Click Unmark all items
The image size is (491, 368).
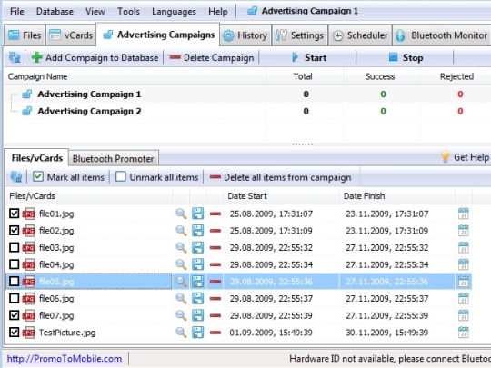156,177
